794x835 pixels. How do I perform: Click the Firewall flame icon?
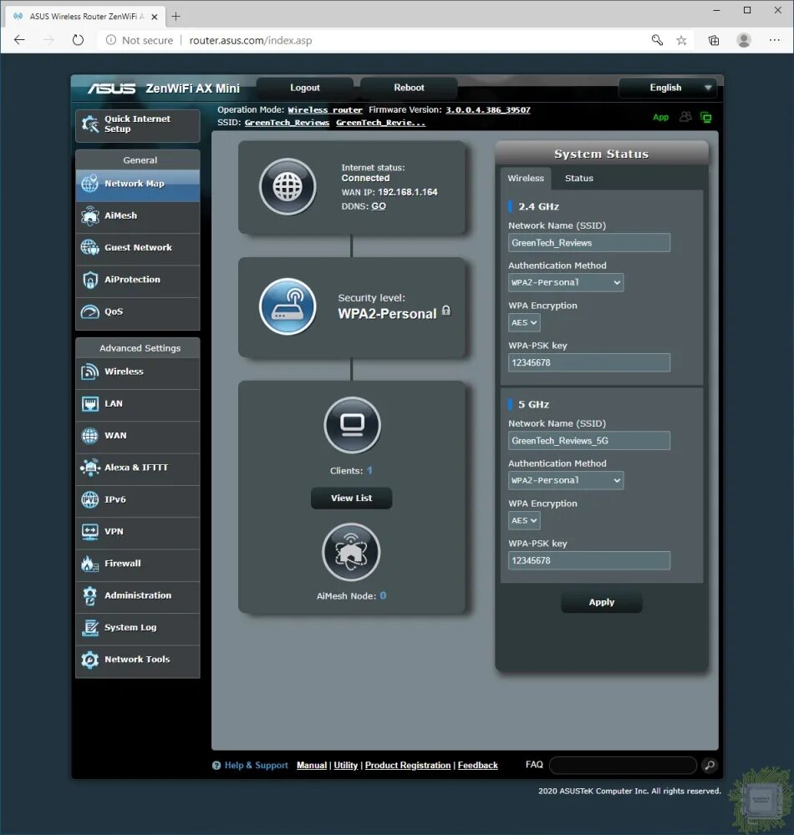pos(89,564)
